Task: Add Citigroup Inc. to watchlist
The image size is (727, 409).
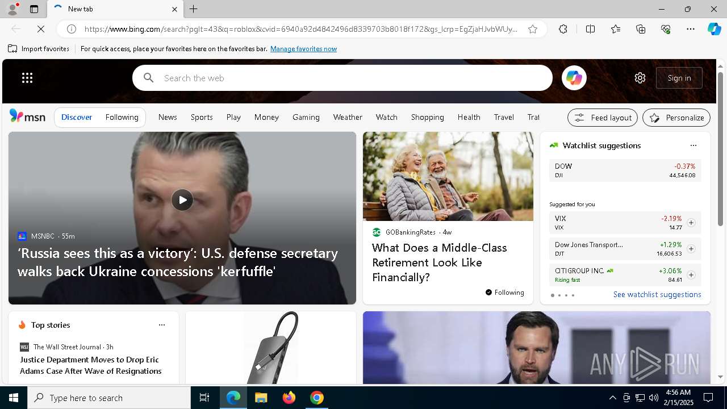Action: coord(691,275)
